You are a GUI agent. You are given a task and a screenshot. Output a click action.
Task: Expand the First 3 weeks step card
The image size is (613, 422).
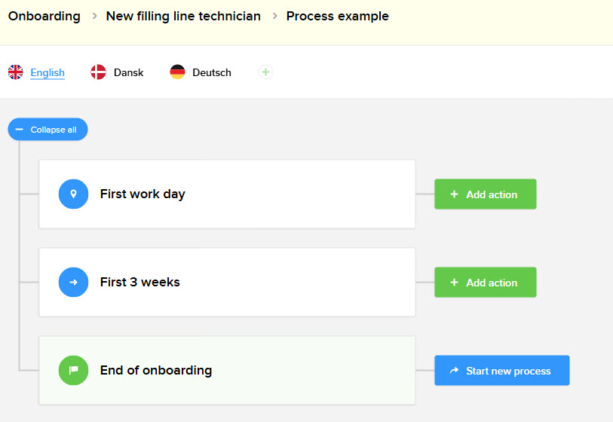coord(226,283)
